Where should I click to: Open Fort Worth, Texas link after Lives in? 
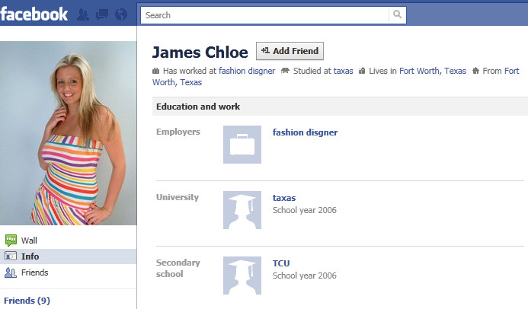point(433,71)
